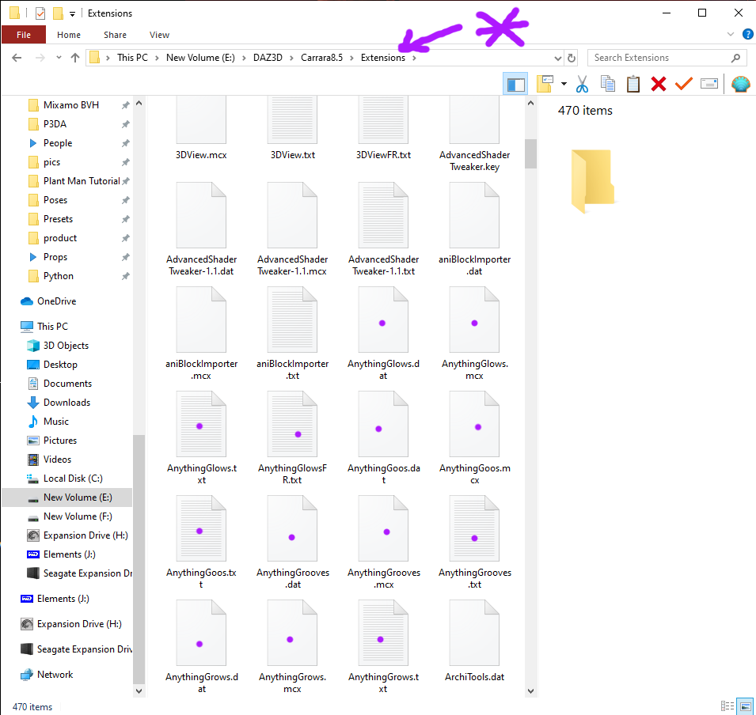Expand the ribbon with chevron
The width and height of the screenshot is (756, 715).
click(731, 34)
